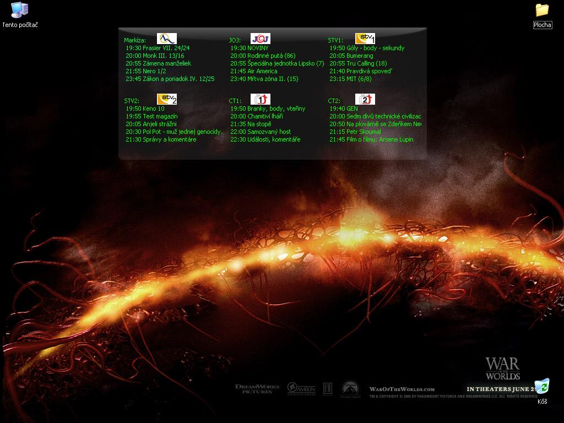Click the Sedm divů technické civilizace listing
The image size is (564, 423).
click(x=375, y=116)
